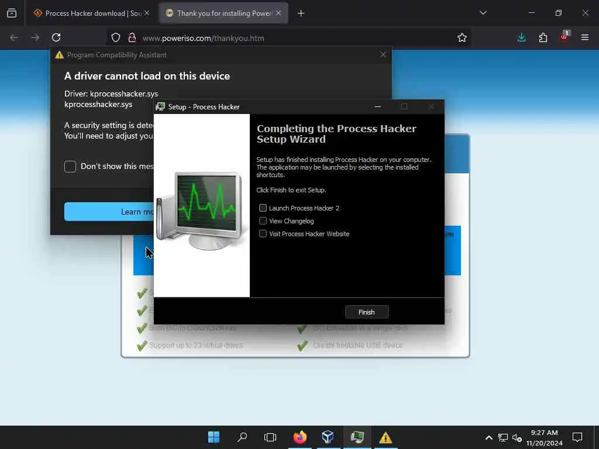The image size is (599, 449).
Task: Click the uBlock Origin extension icon
Action: click(x=564, y=37)
